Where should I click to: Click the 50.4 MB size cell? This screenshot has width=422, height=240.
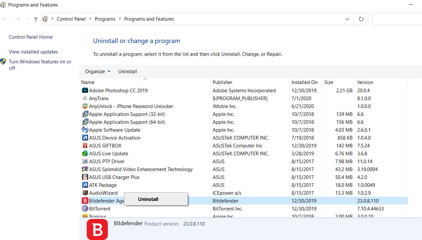344,177
